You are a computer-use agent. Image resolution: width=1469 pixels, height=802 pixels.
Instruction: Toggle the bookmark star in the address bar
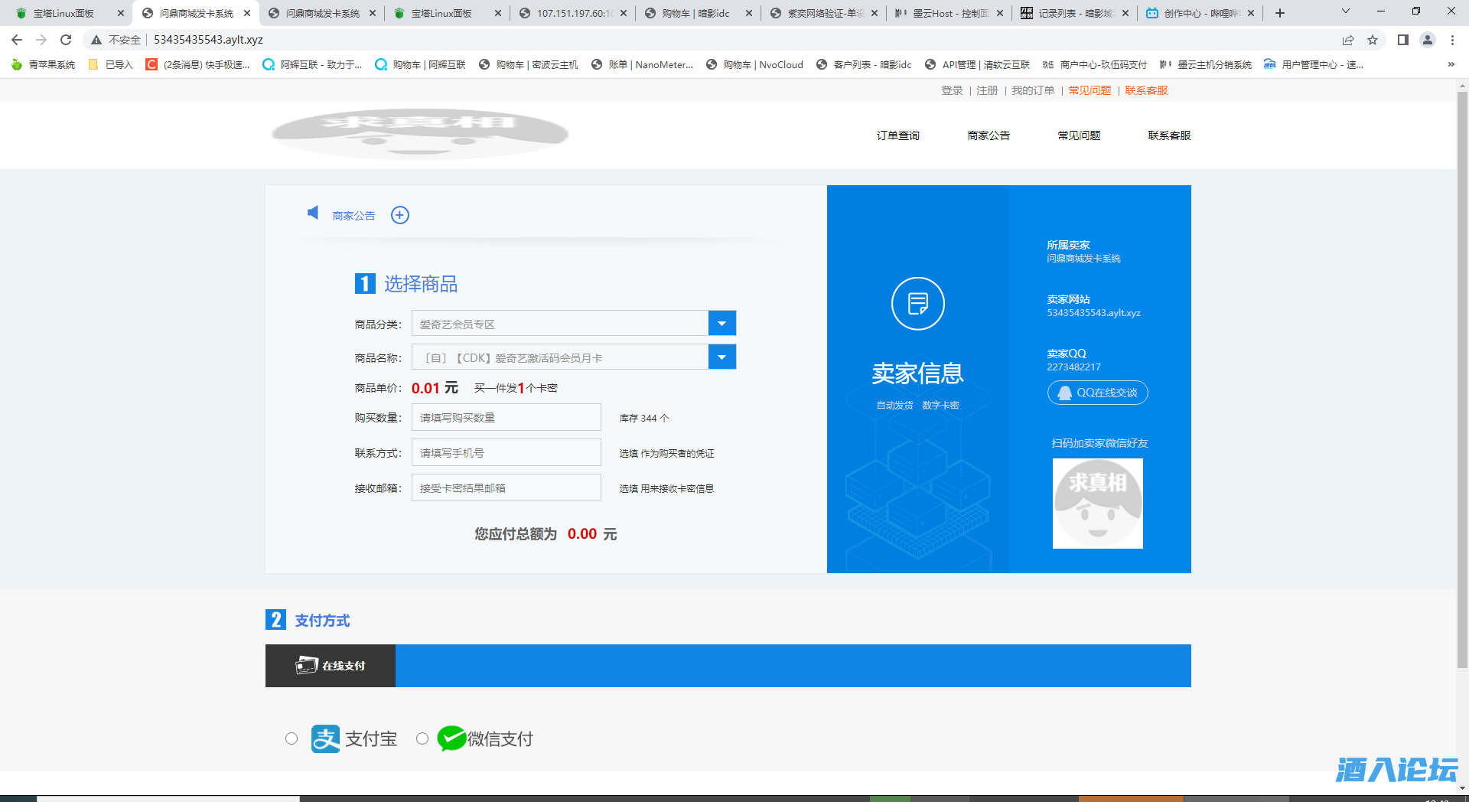click(x=1373, y=39)
